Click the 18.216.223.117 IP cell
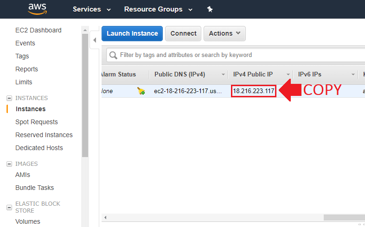Screen dimensions: 365x227 click(254, 91)
